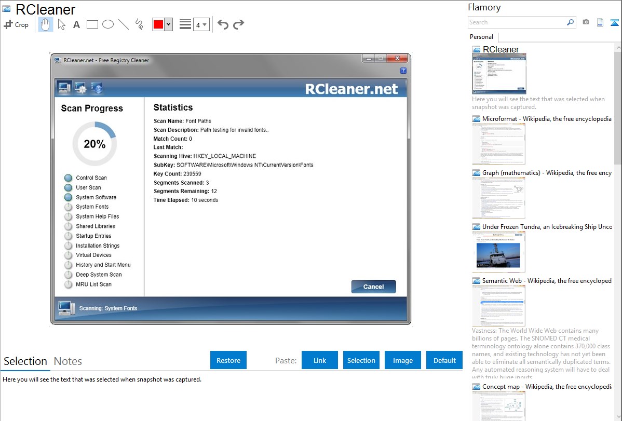Undo the last annotation
The height and width of the screenshot is (421, 622).
(223, 24)
